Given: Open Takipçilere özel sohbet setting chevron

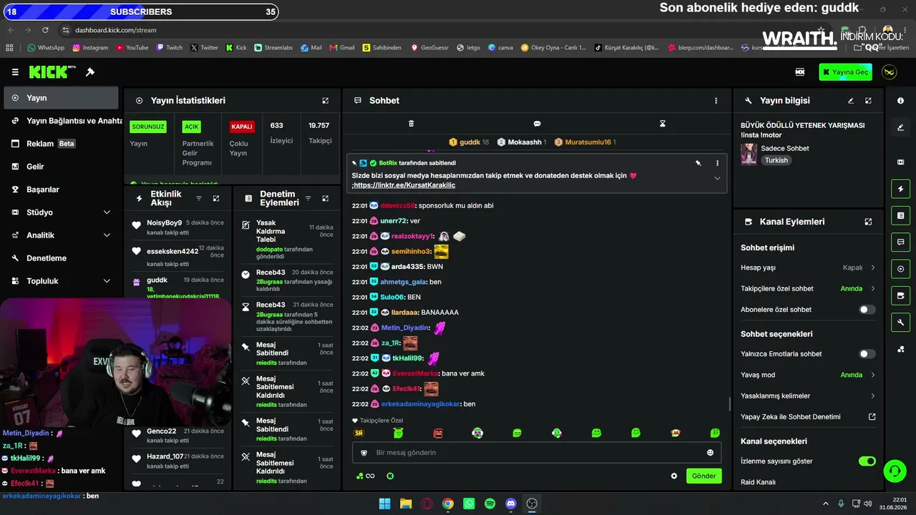Looking at the screenshot, I should pos(872,289).
